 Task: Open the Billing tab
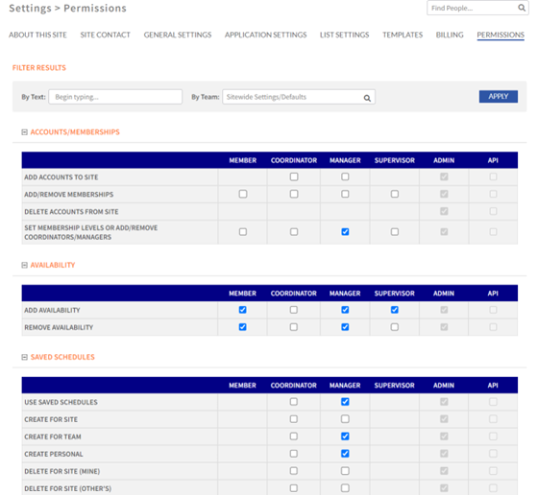(450, 35)
